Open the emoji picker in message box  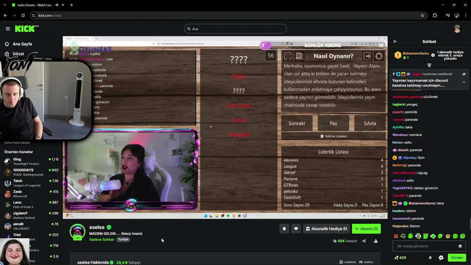point(460,246)
